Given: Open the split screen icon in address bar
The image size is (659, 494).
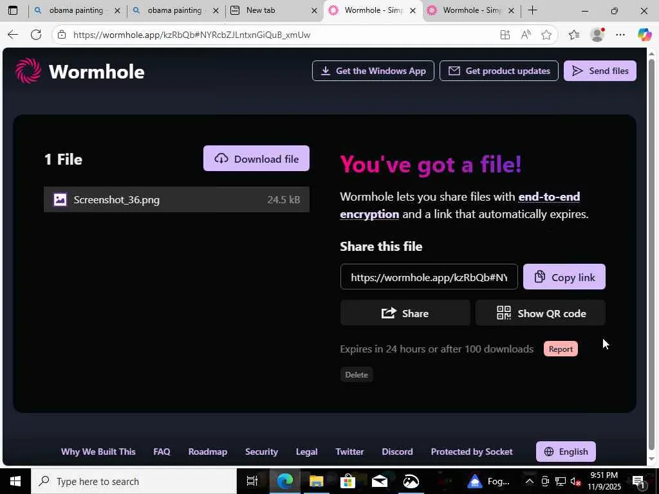Looking at the screenshot, I should (x=505, y=35).
